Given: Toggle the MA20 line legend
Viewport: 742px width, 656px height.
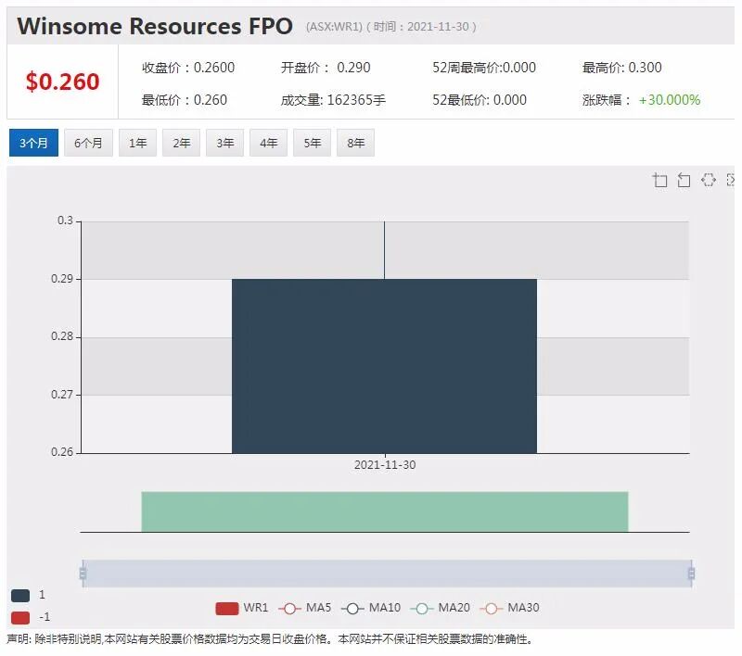Looking at the screenshot, I should pos(440,608).
